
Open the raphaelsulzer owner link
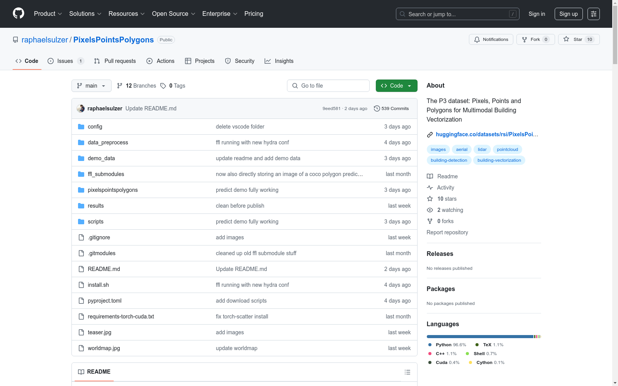point(45,40)
